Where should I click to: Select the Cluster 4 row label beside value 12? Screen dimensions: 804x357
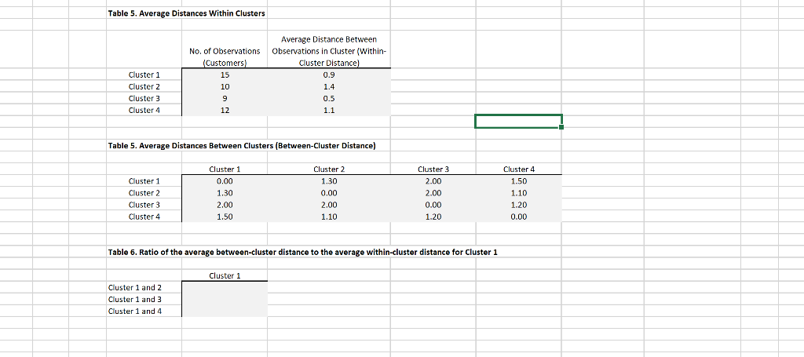(x=144, y=110)
